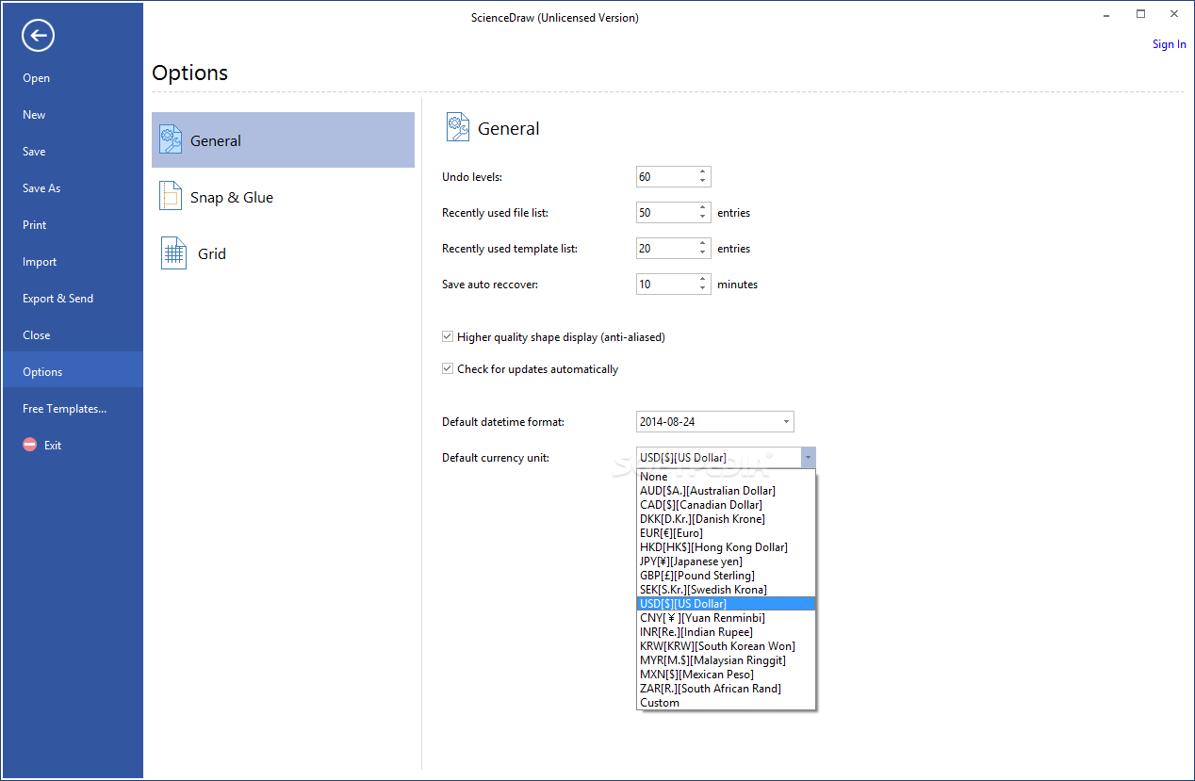Choose Save As in the sidebar

(41, 188)
